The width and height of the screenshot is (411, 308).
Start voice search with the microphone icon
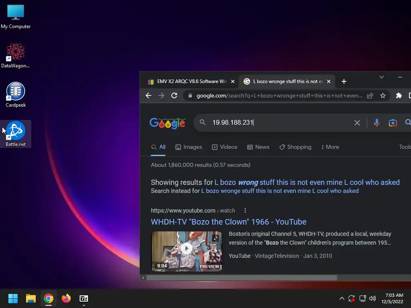376,123
